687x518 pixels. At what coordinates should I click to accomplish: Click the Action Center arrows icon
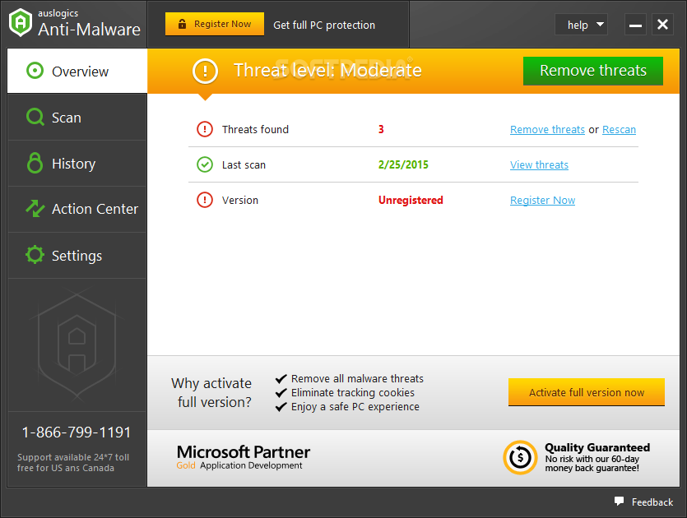coord(35,208)
